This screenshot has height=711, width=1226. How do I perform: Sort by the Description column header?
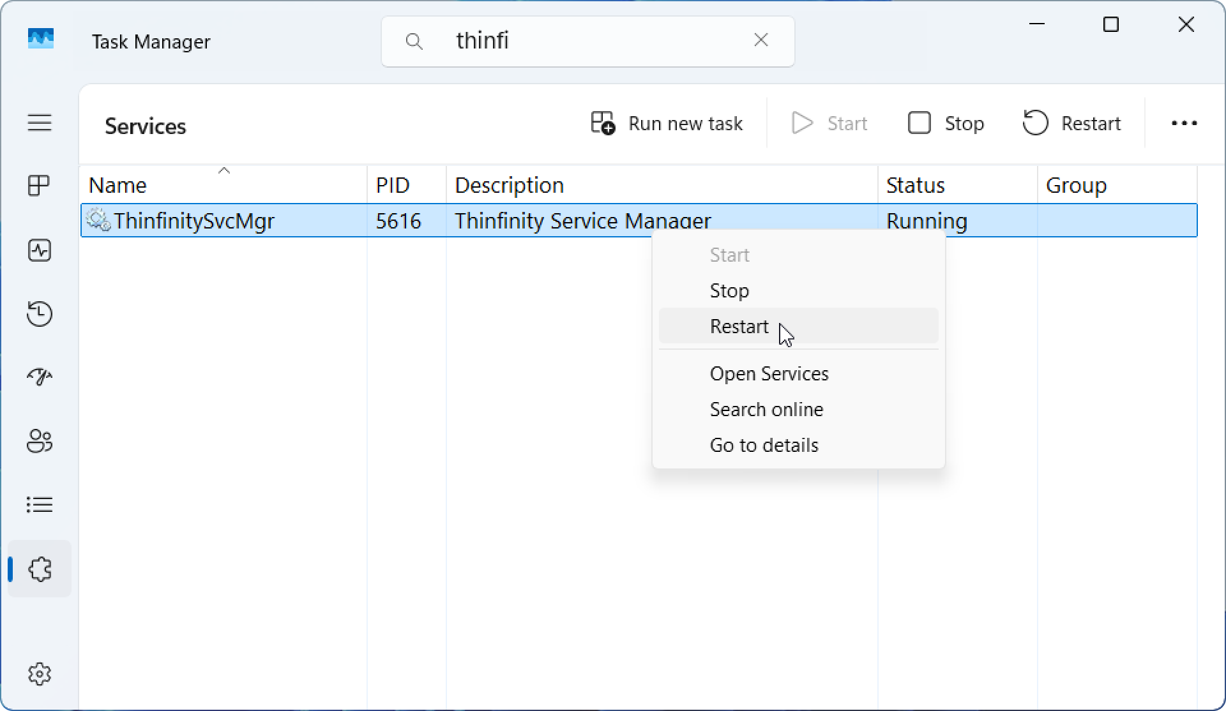[x=662, y=185]
